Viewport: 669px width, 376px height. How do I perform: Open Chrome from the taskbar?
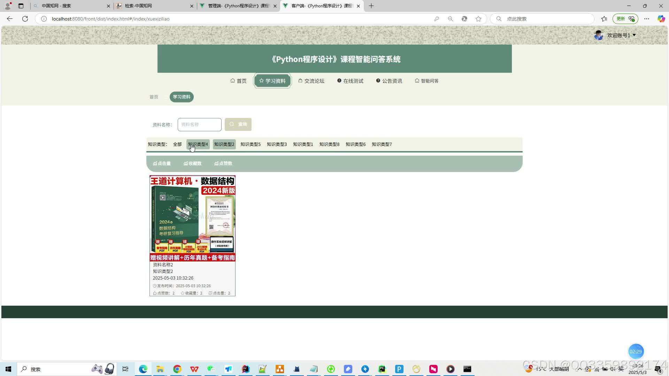point(177,369)
